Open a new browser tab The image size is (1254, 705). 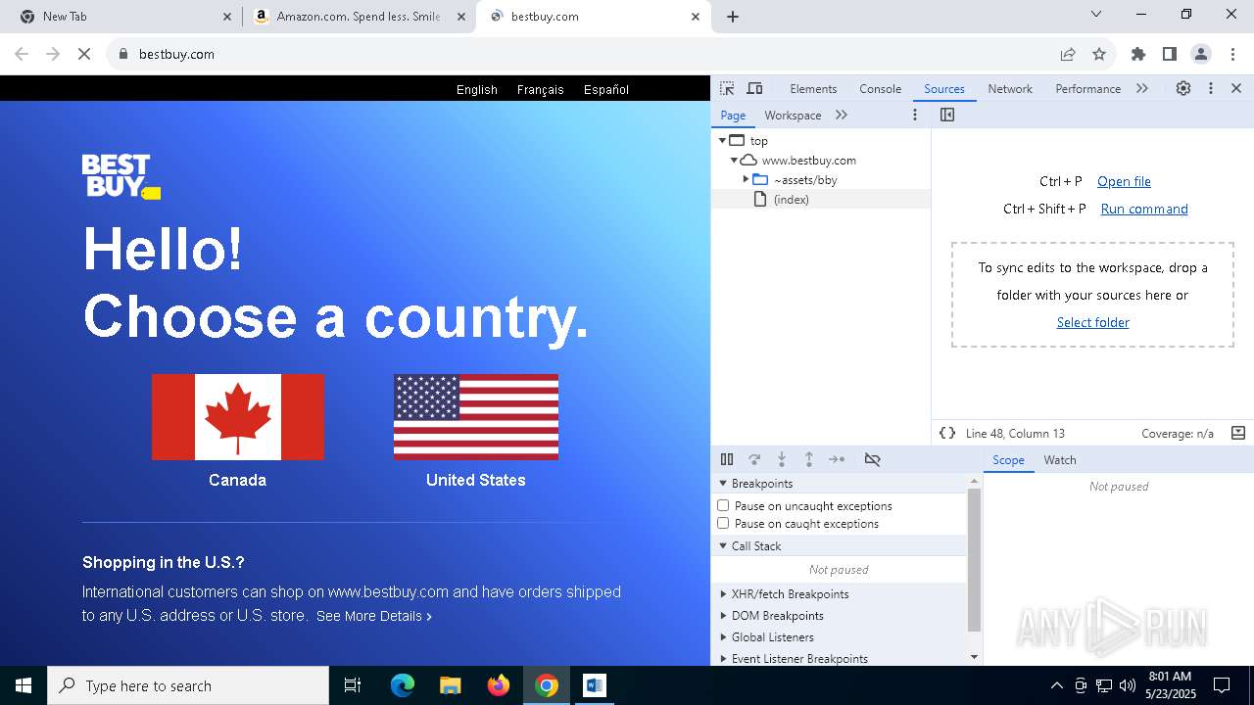733,17
